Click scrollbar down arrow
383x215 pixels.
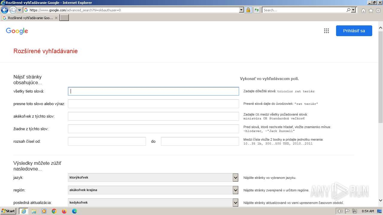(381, 200)
